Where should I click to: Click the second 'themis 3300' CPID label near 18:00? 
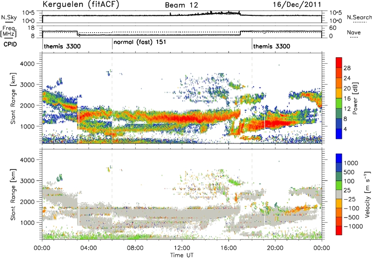click(272, 46)
